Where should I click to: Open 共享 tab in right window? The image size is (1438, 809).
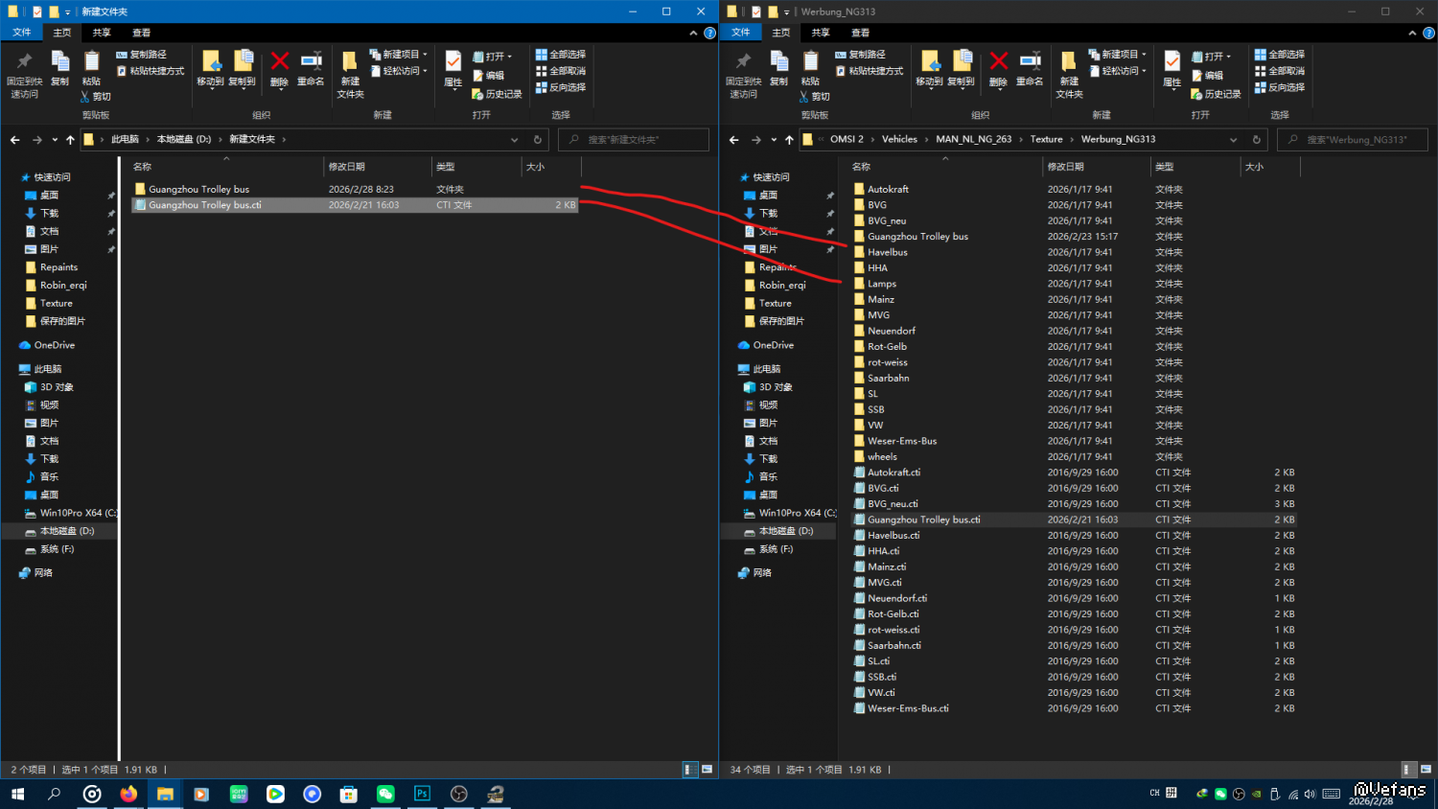tap(821, 33)
